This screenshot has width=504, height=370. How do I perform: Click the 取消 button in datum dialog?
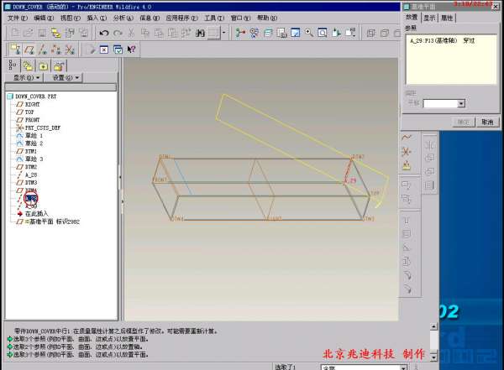(487, 122)
